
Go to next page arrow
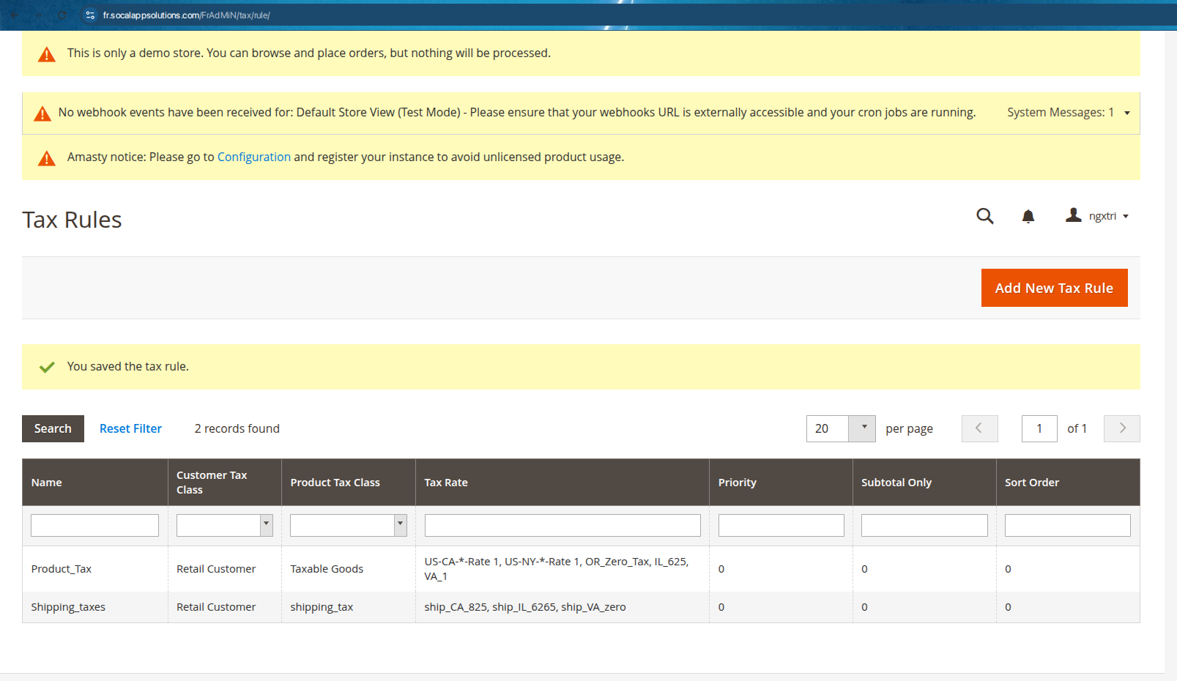click(1122, 428)
